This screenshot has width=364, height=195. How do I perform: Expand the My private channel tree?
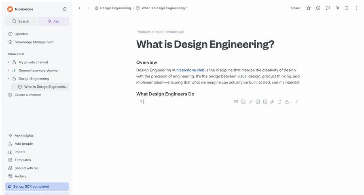pyautogui.click(x=8, y=62)
